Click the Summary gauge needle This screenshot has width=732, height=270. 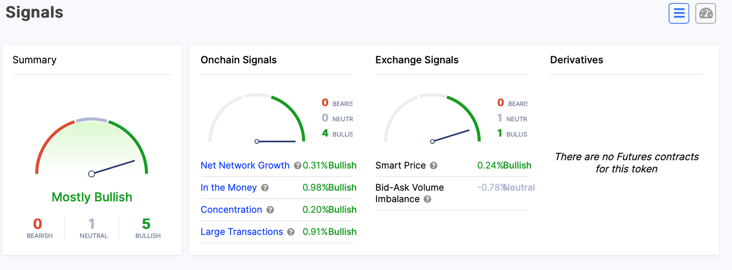(113, 167)
